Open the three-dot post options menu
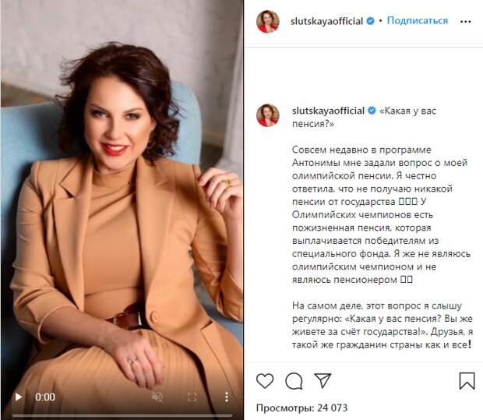The height and width of the screenshot is (420, 483). point(465,22)
